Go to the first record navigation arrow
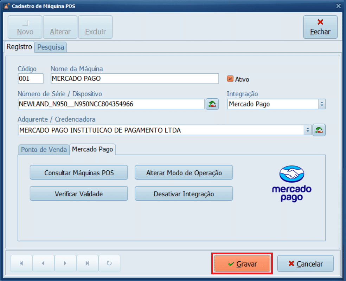Viewport: 346px width, 281px height. tap(21, 263)
